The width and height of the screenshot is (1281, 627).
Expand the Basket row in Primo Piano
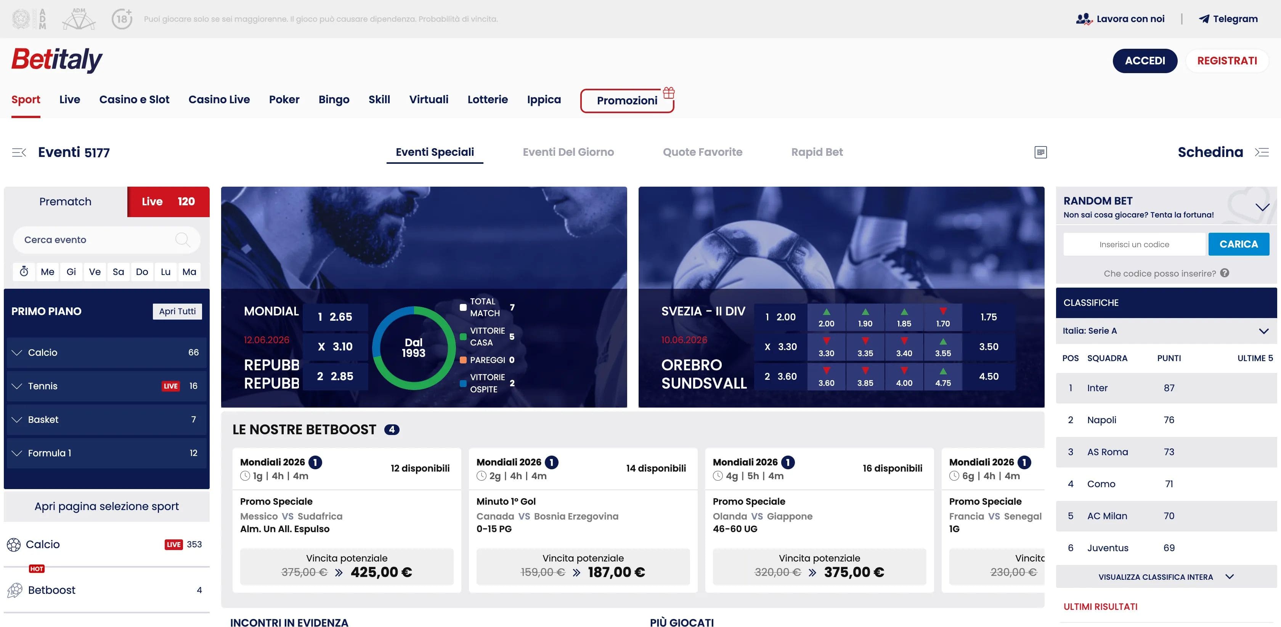coord(106,419)
